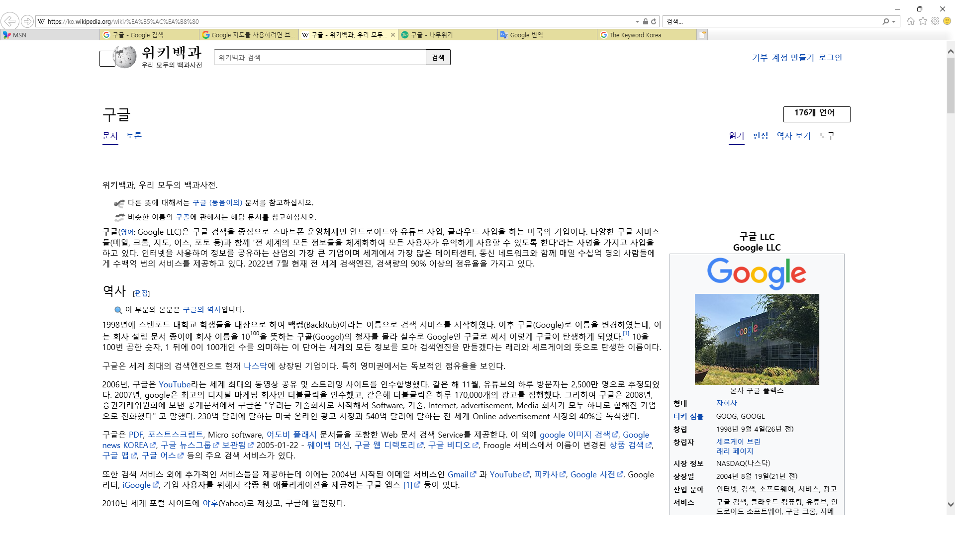Open the 도구 tools menu on the article

827,136
